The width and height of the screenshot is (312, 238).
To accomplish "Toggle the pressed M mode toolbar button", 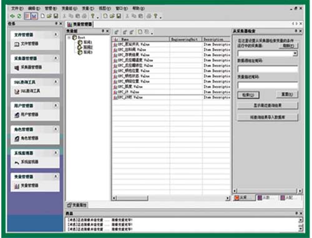I will coord(34,16).
